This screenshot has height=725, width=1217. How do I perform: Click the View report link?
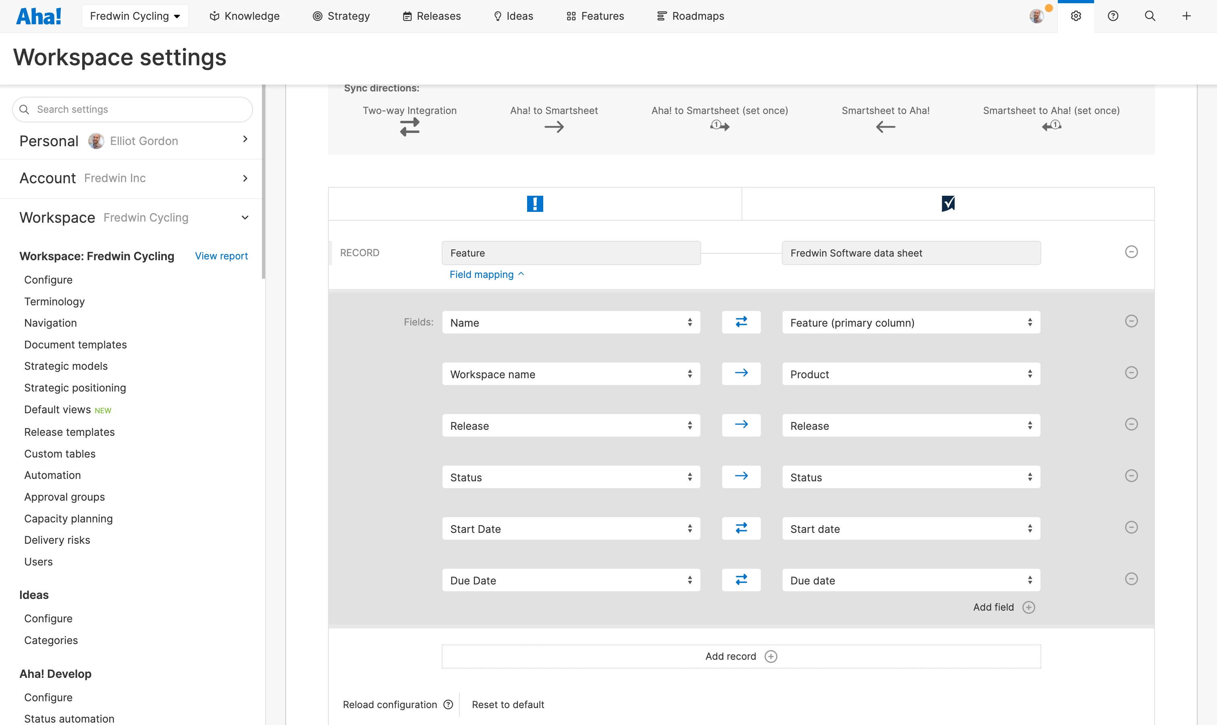pos(221,256)
